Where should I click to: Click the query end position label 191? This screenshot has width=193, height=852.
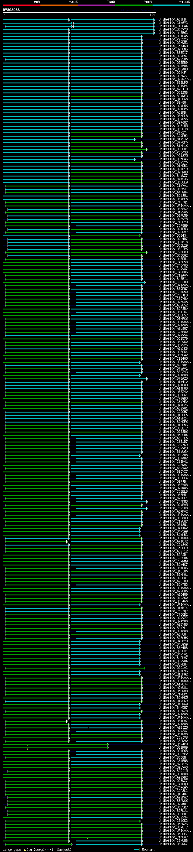pyautogui.click(x=152, y=15)
